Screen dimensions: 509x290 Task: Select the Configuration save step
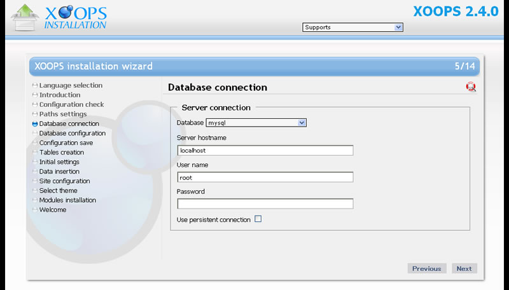pos(66,142)
